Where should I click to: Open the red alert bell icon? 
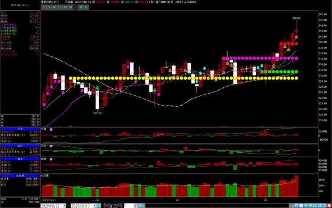(329, 206)
